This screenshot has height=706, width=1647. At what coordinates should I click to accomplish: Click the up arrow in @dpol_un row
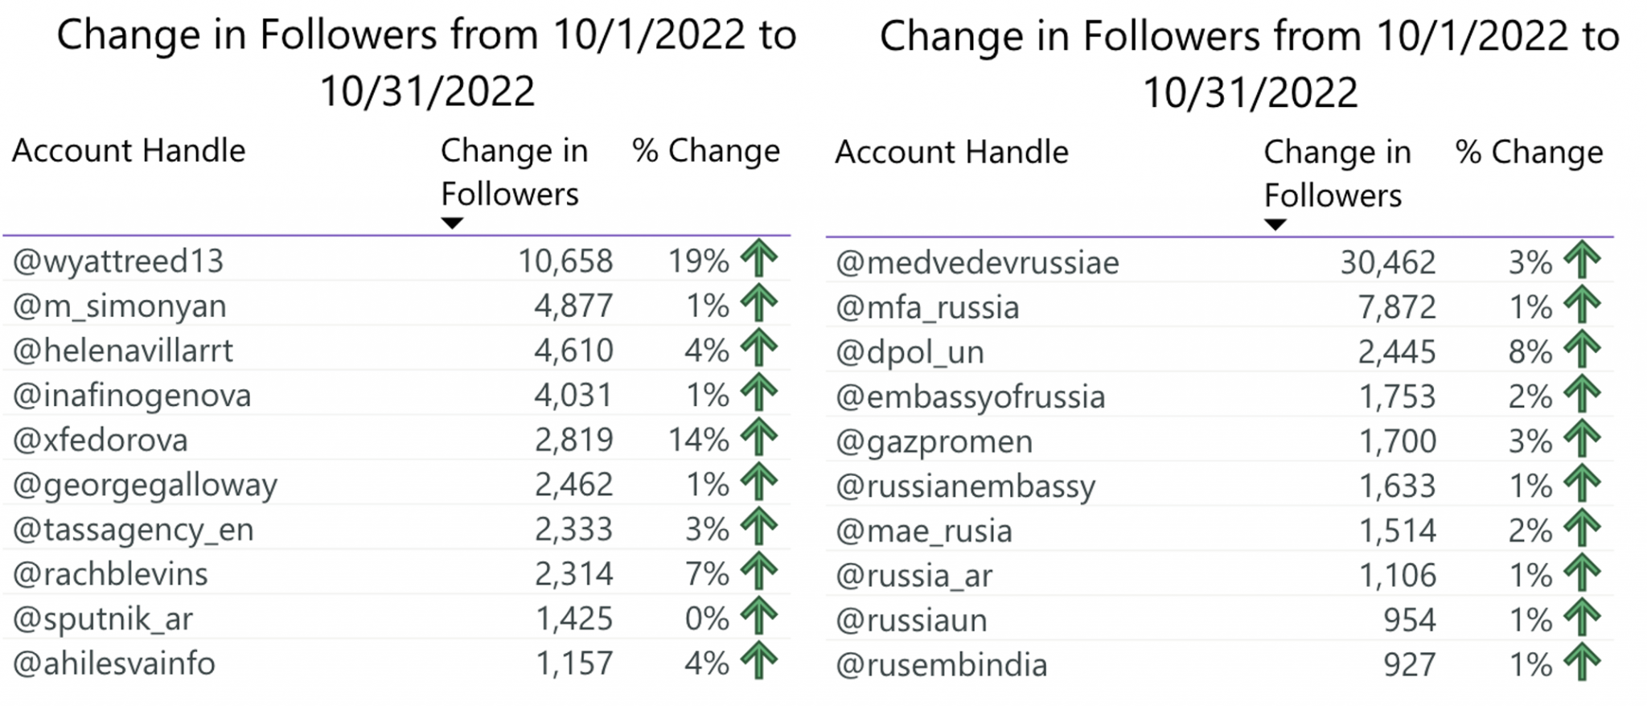[1583, 349]
